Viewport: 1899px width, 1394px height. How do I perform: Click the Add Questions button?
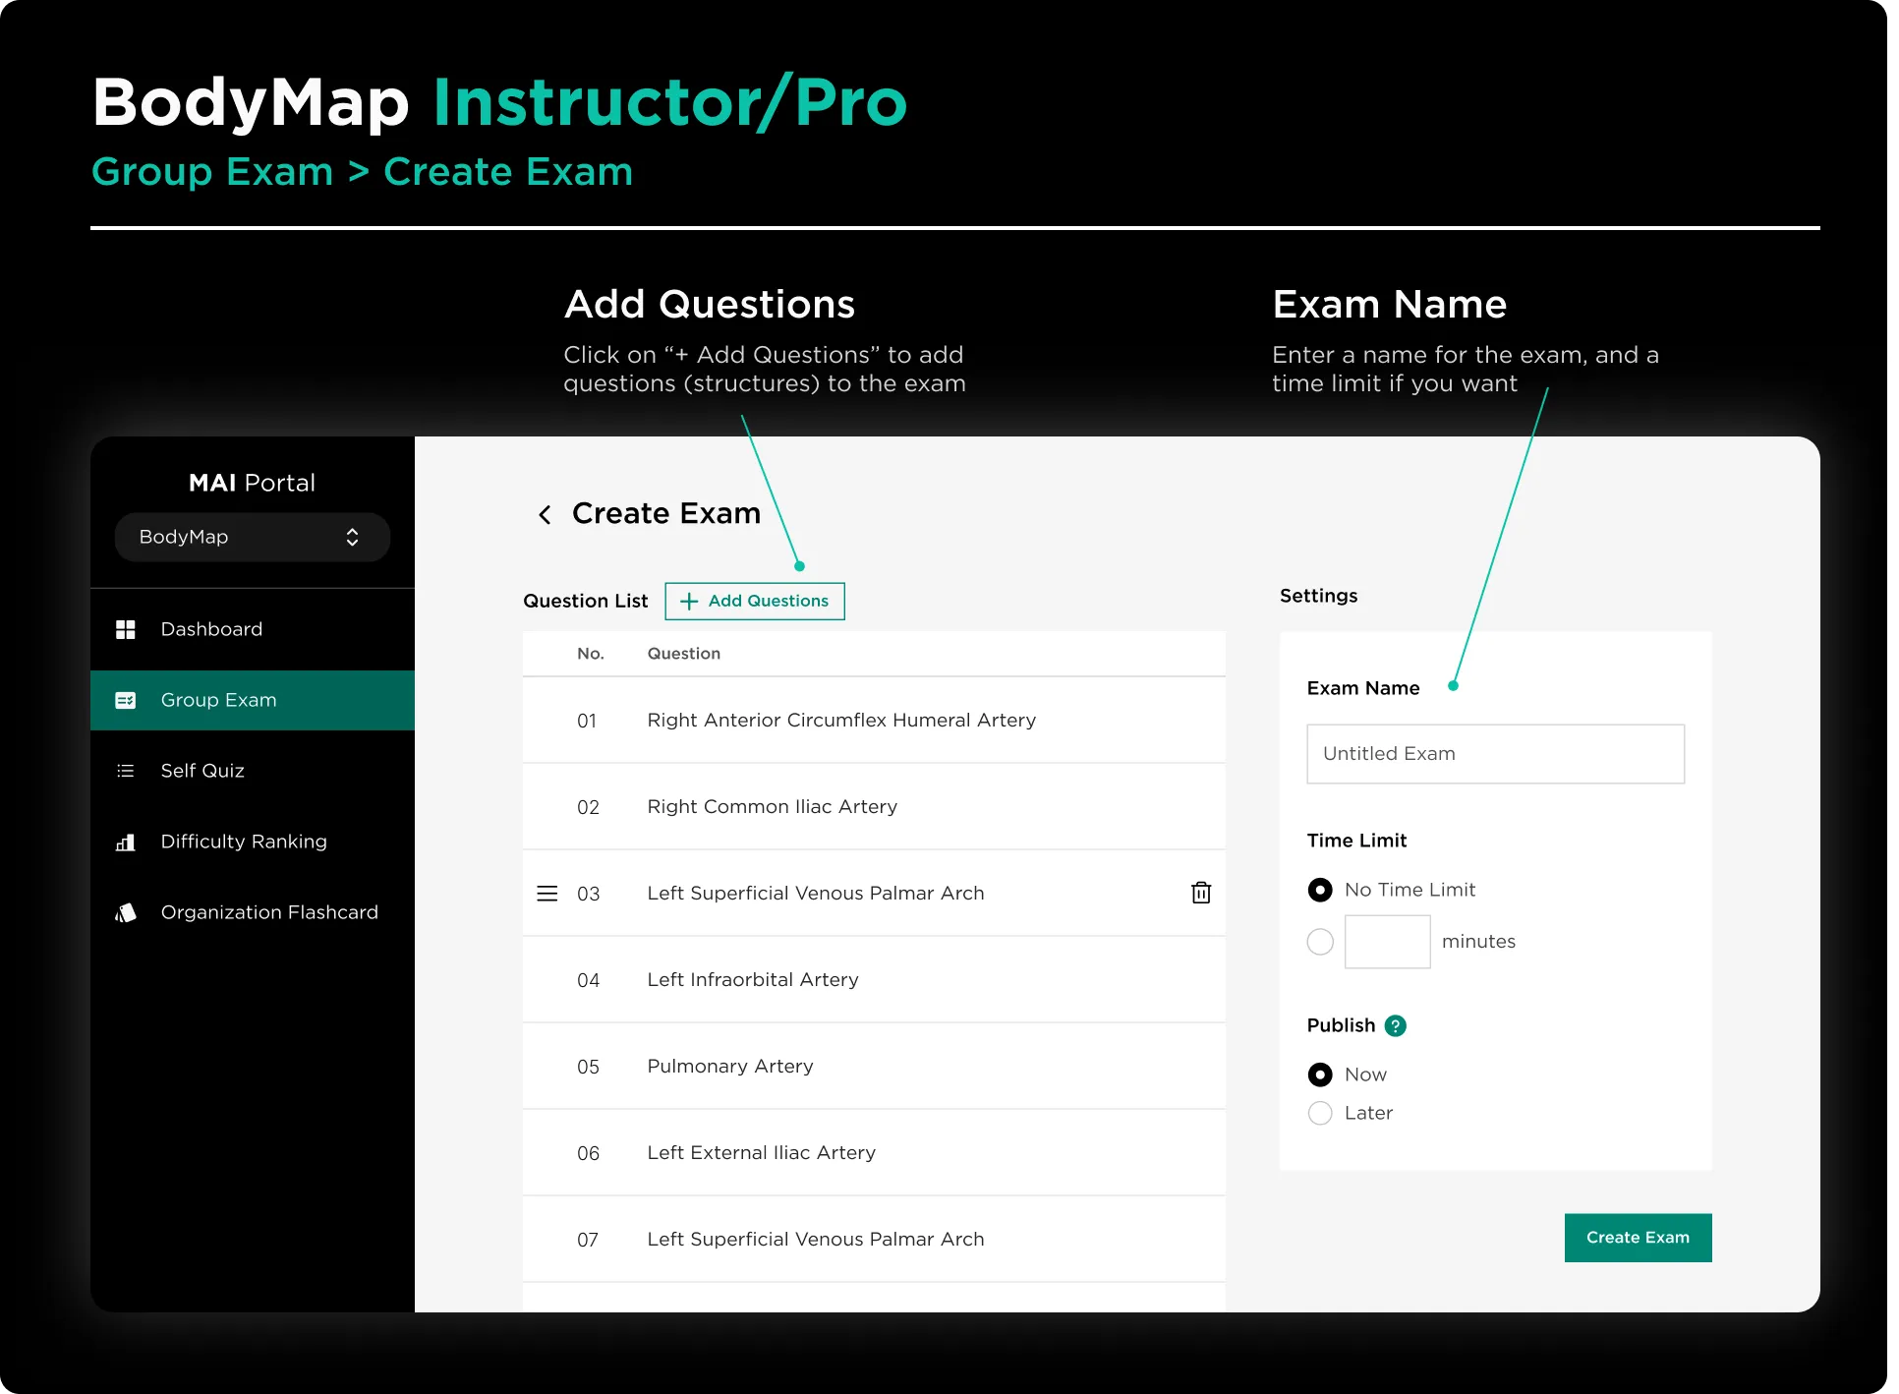[x=755, y=601]
